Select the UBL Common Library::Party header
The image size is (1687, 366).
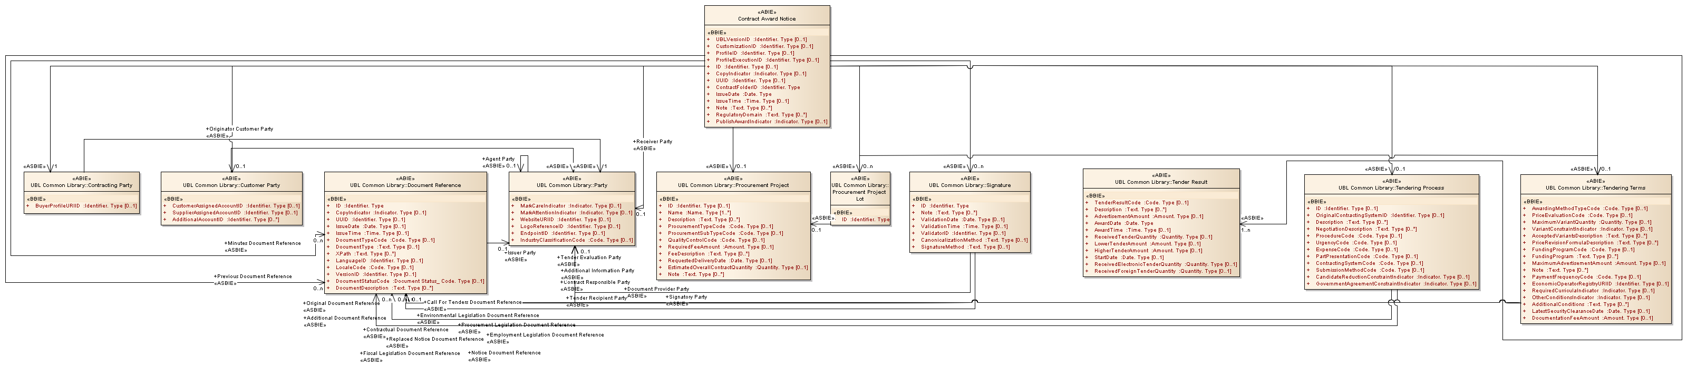[571, 185]
